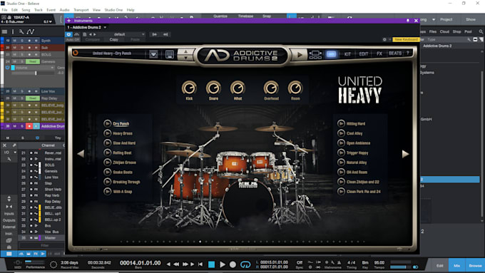
Task: Click Addictive Drums preset play button
Action: (299, 55)
